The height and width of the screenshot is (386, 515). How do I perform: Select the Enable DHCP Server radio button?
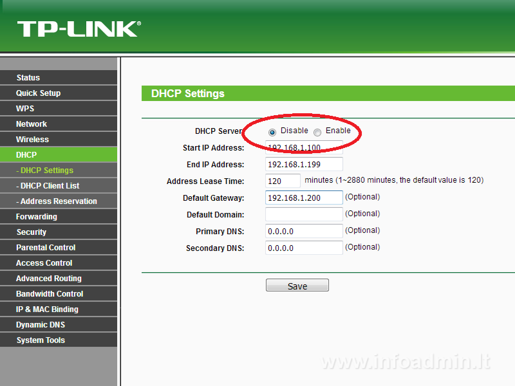click(317, 133)
